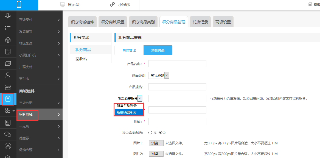Focus the points amount input field
Viewport: 320px width, 158px height.
(x=177, y=99)
